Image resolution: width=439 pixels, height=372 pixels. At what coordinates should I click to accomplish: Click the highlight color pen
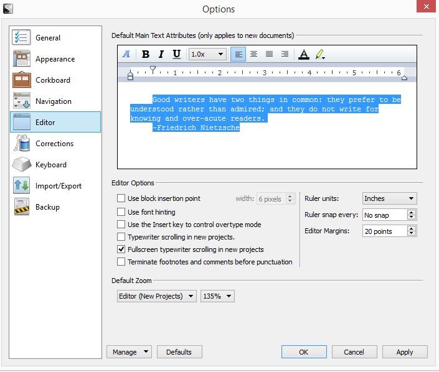[x=320, y=54]
